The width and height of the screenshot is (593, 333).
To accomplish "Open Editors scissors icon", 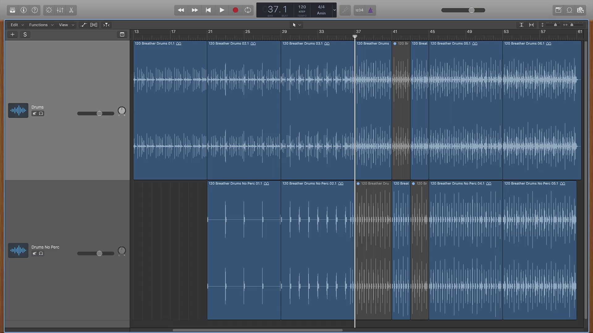I will [71, 10].
